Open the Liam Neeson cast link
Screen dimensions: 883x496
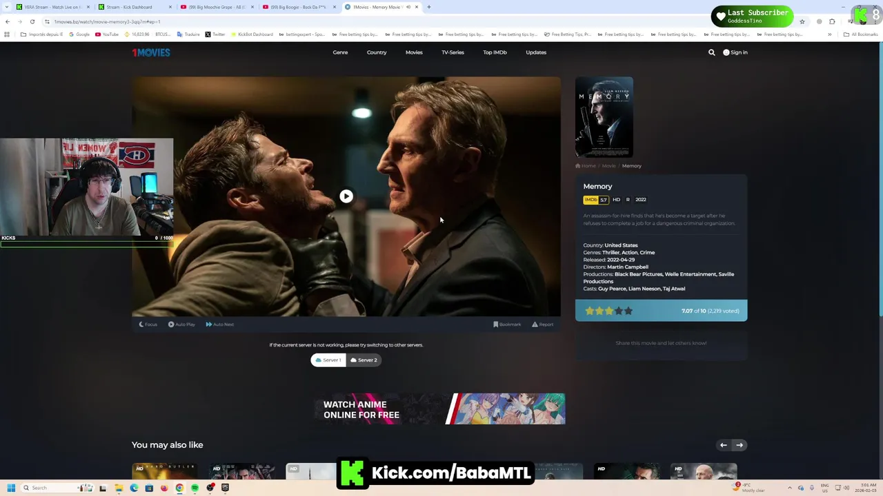(x=644, y=289)
